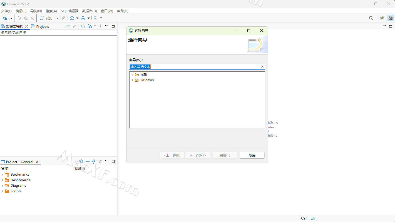
Task: Expand the DBeaver folder in wizard tree
Action: 132,80
